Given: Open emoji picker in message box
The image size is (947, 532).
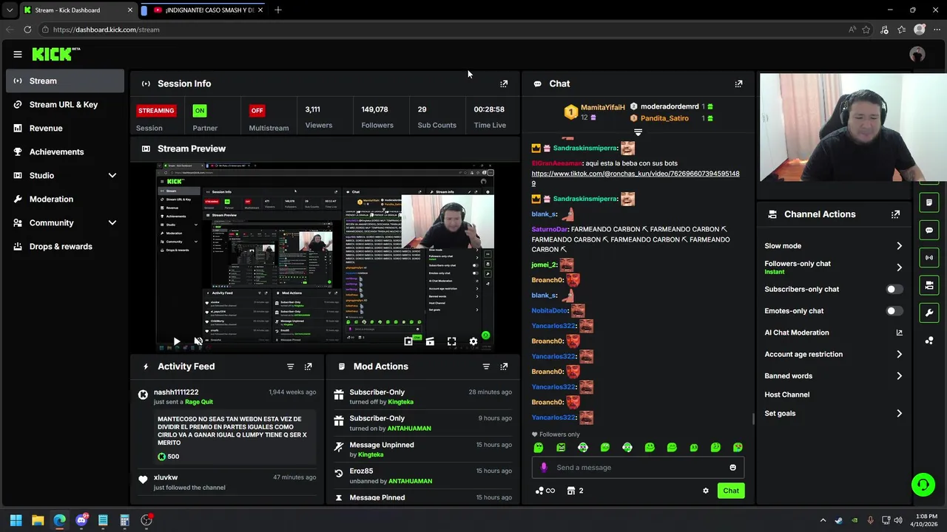Looking at the screenshot, I should click(732, 467).
